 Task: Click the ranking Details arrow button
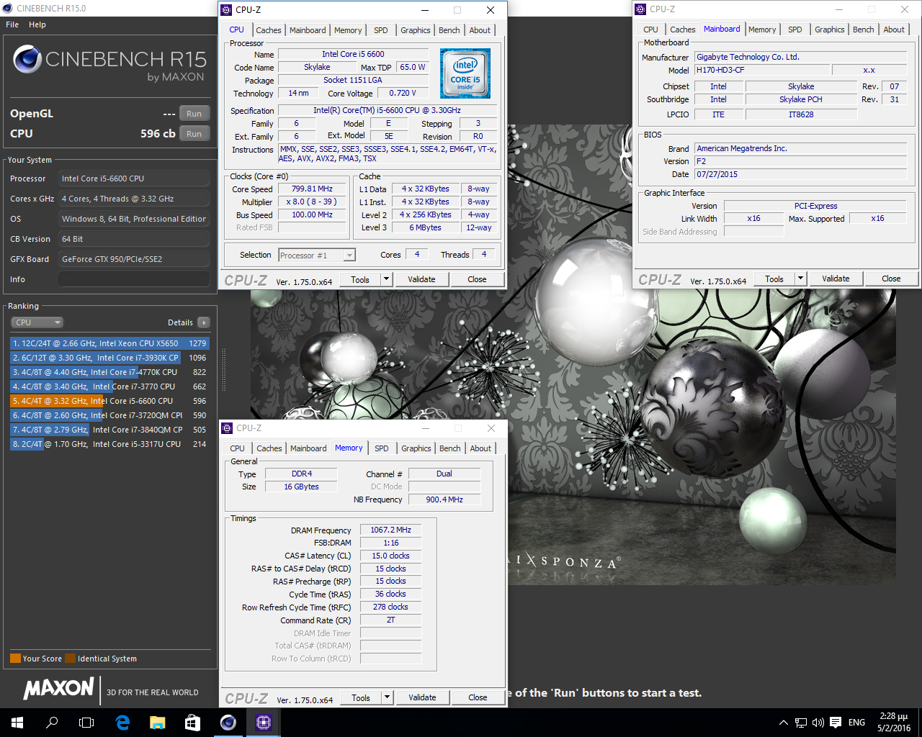[x=204, y=322]
